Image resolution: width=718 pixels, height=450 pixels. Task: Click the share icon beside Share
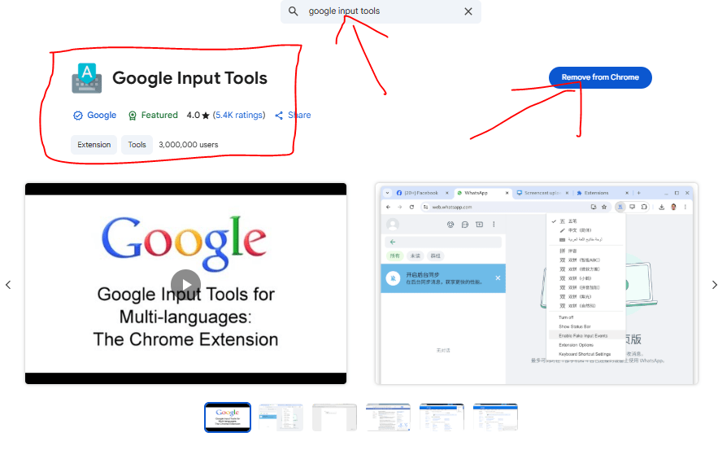pyautogui.click(x=279, y=116)
